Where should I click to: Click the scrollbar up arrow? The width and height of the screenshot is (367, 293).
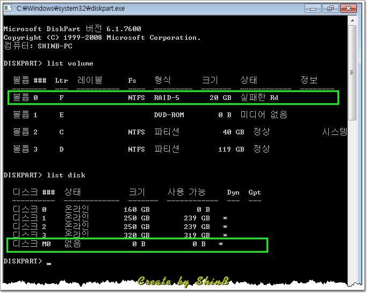click(352, 20)
